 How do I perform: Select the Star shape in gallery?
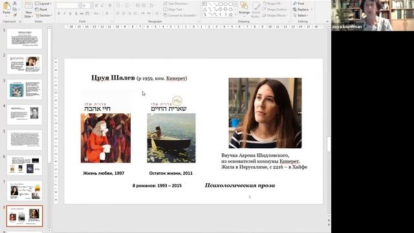230,14
